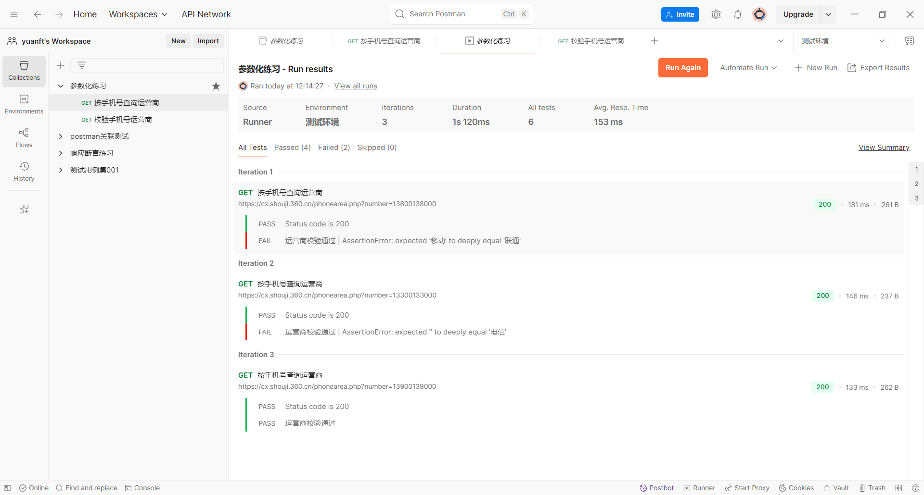This screenshot has height=495, width=924.
Task: Go back with the left arrow
Action: pyautogui.click(x=38, y=14)
